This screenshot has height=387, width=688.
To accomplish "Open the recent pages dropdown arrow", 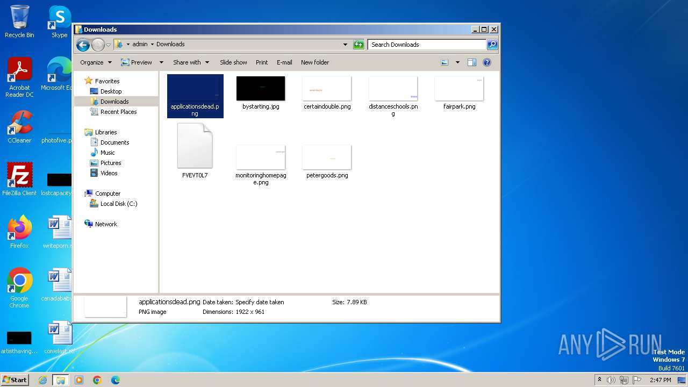I will pyautogui.click(x=108, y=45).
